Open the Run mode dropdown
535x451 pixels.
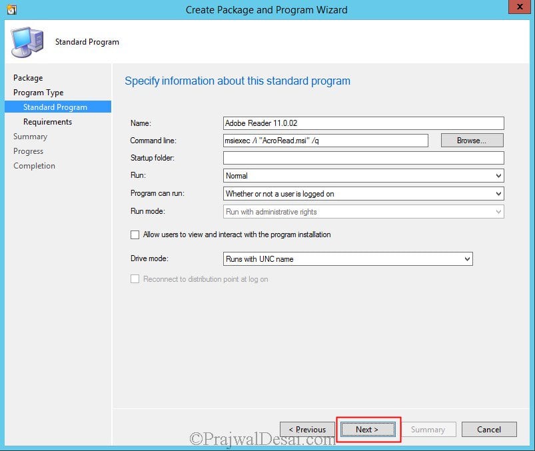[363, 212]
